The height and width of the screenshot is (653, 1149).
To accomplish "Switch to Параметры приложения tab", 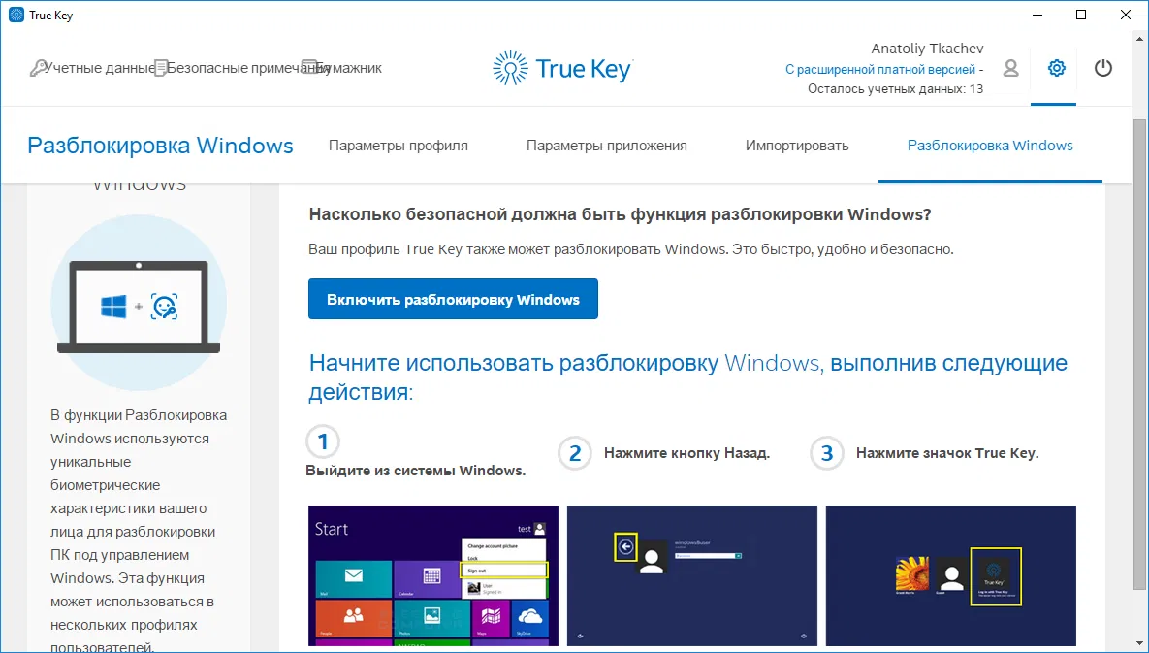I will (607, 146).
